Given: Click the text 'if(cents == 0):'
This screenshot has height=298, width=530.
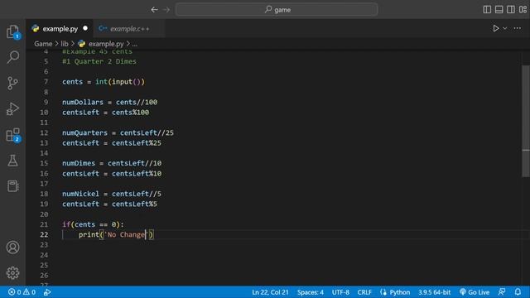Looking at the screenshot, I should [x=93, y=224].
